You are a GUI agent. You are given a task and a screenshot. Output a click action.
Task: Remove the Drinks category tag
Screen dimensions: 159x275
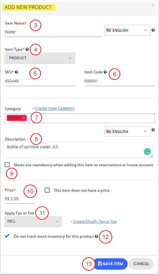click(x=24, y=118)
